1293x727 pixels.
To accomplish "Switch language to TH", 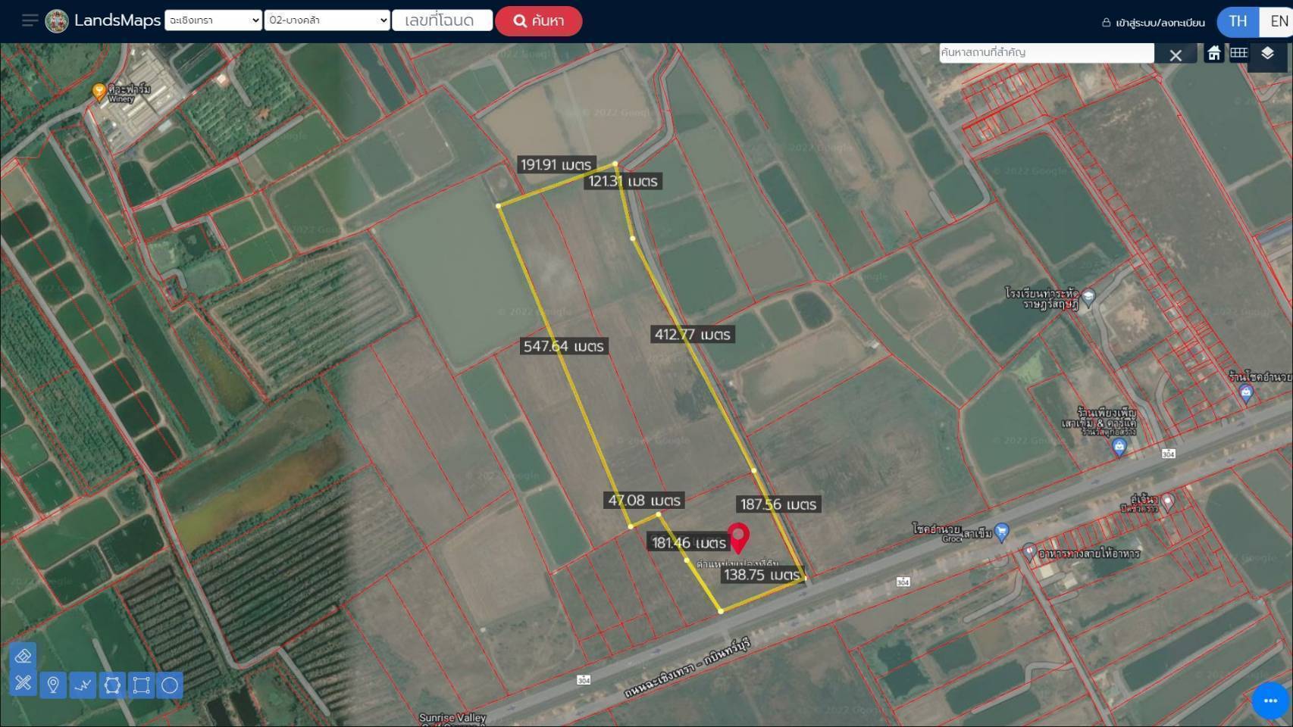I will click(x=1238, y=21).
